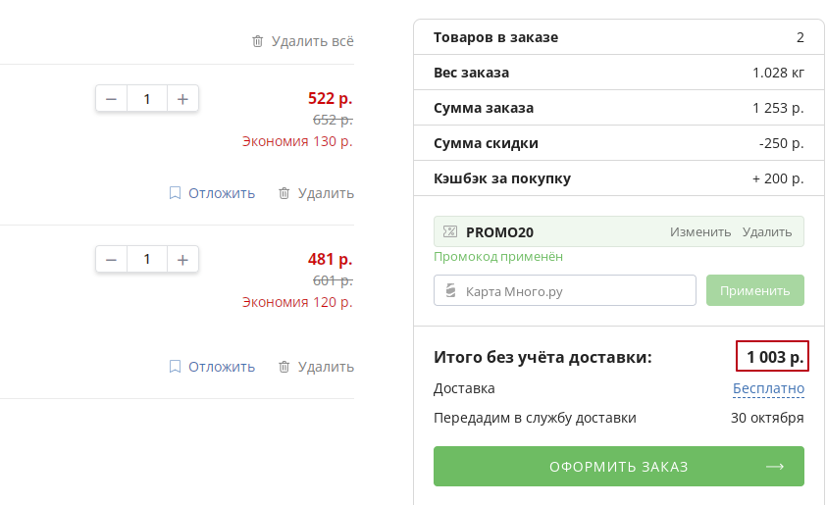Remove the PROMO20 promo code via 'Удалить'
Viewport: 826px width, 505px height.
pos(767,232)
